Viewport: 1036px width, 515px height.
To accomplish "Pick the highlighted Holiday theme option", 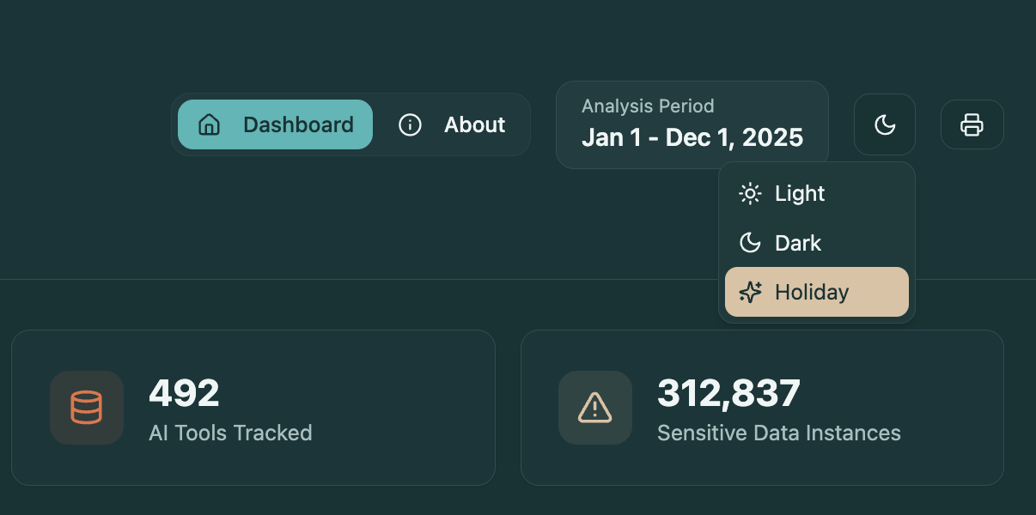I will 817,292.
